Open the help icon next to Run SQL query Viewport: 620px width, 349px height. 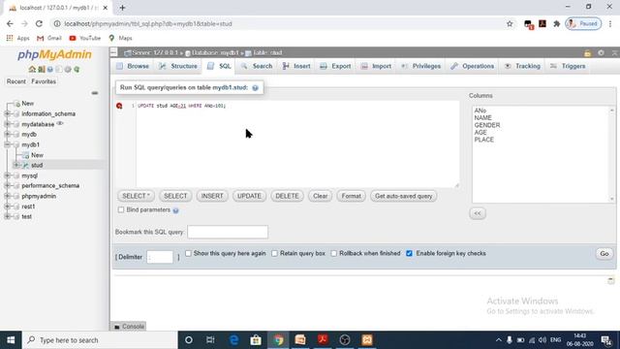[256, 88]
